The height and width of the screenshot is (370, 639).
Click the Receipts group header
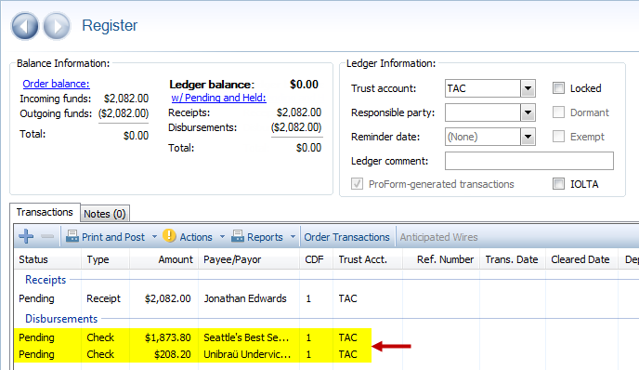[x=46, y=280]
